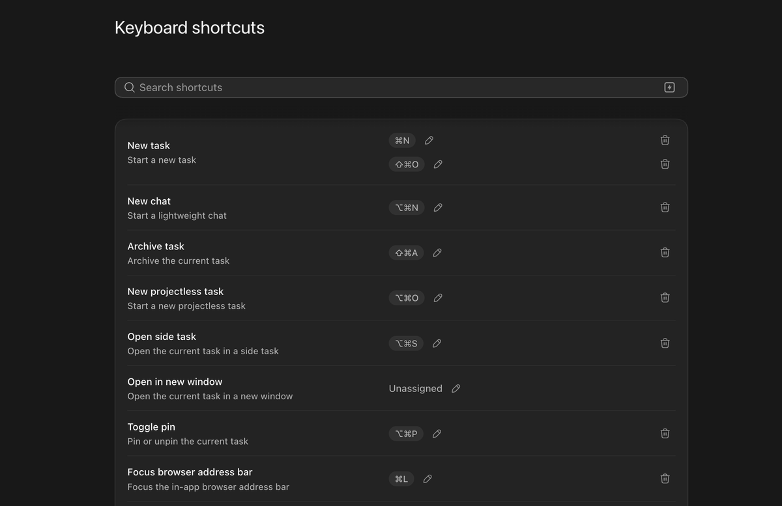782x506 pixels.
Task: Select the New projectless task title
Action: [x=175, y=291]
